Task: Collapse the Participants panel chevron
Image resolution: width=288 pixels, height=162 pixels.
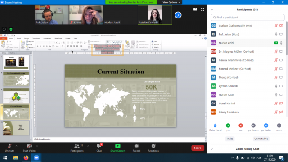Action: pos(212,10)
